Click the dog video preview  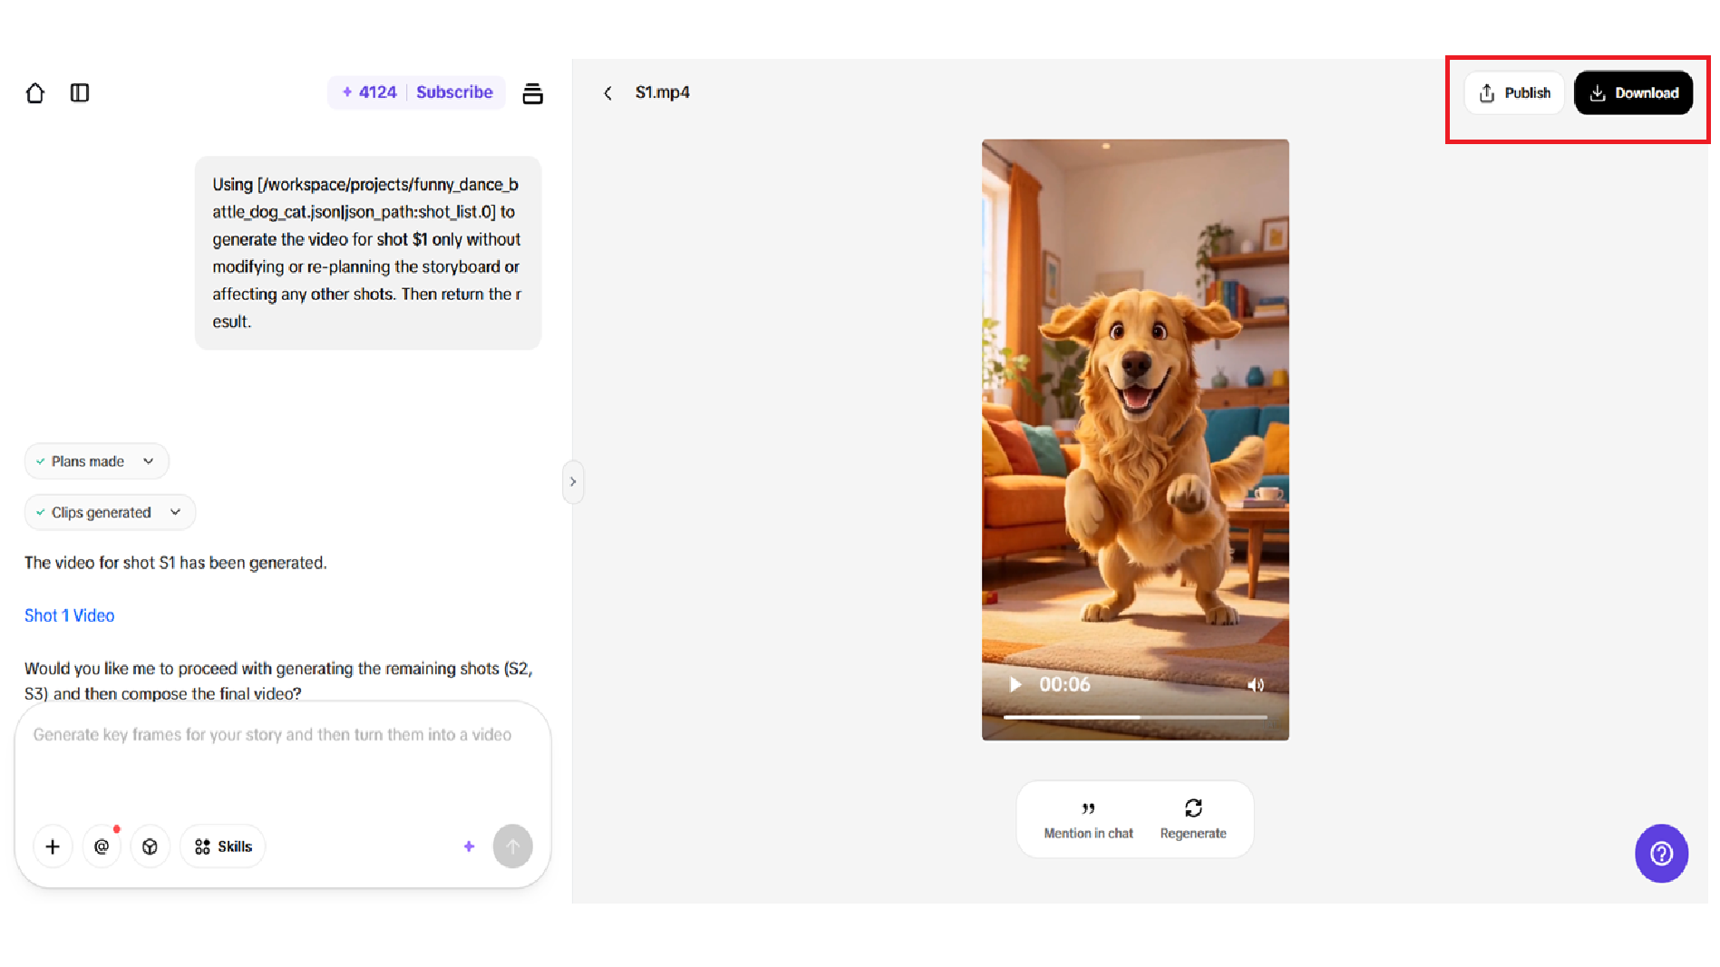coord(1135,440)
